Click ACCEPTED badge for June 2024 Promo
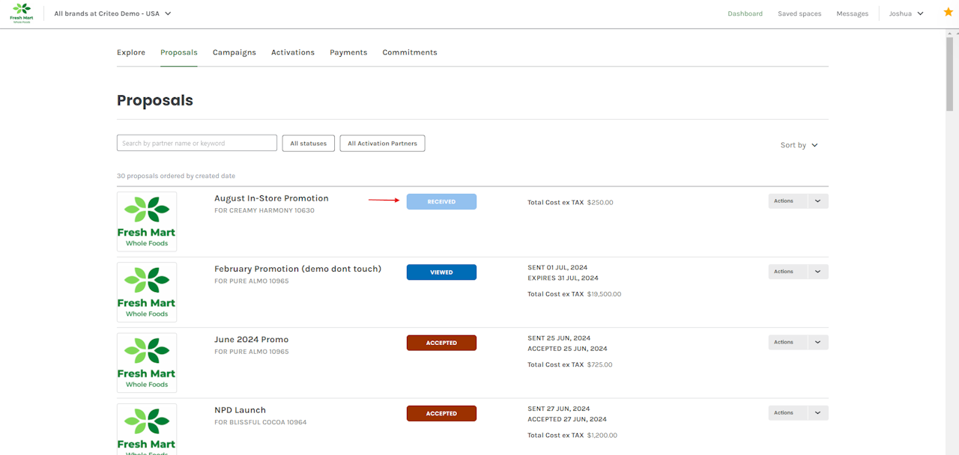This screenshot has height=455, width=959. click(x=441, y=343)
